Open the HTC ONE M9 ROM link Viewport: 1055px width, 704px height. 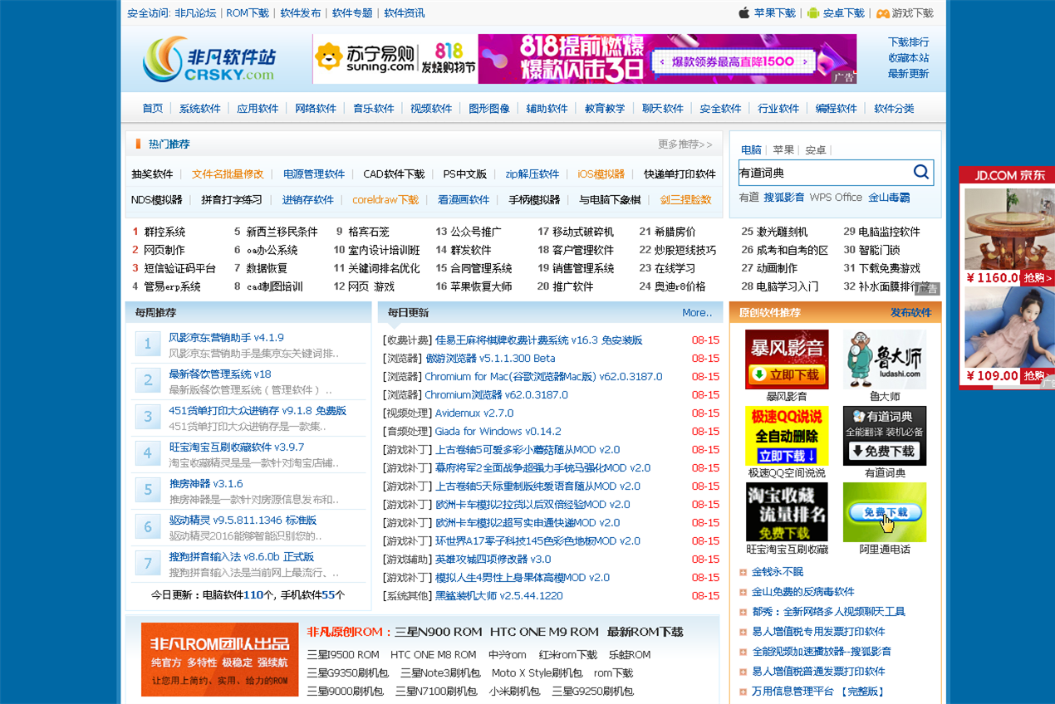click(x=544, y=632)
